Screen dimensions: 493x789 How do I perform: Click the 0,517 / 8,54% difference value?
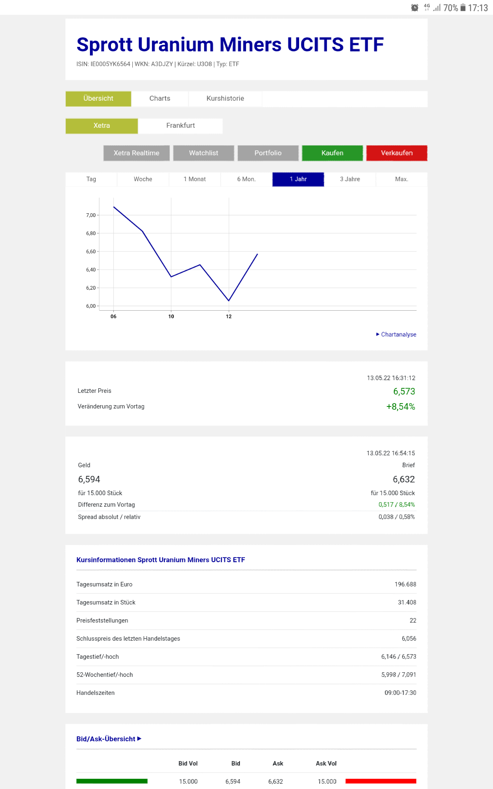[x=396, y=505]
